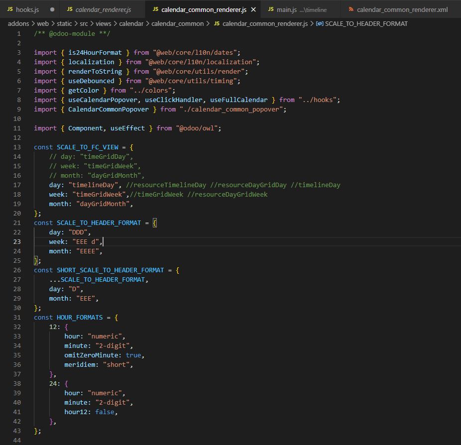This screenshot has height=445, width=461.
Task: Close the calendar_common_renderer.js tab
Action: coord(253,9)
